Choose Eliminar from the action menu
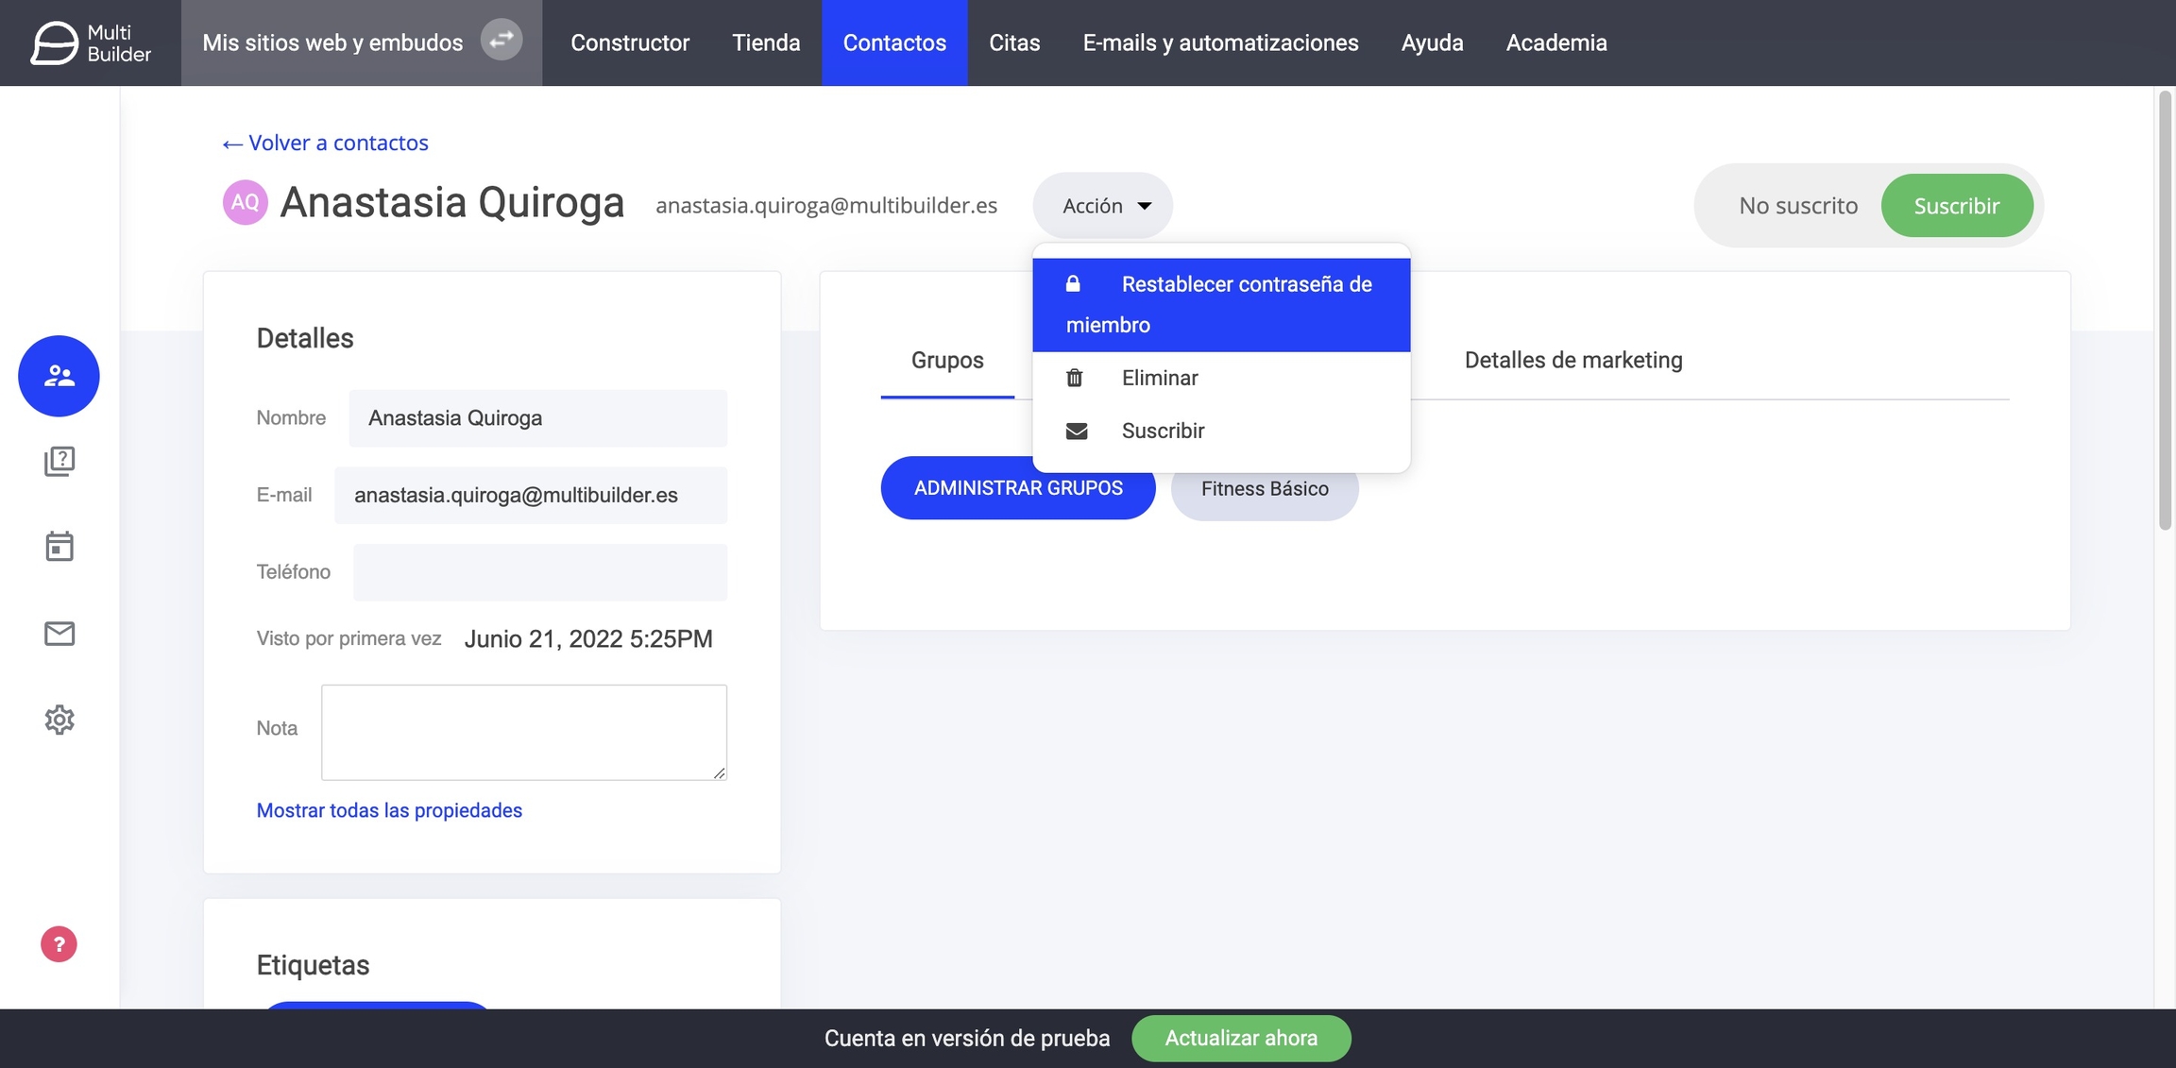Screen dimensions: 2176x1068 point(1159,378)
